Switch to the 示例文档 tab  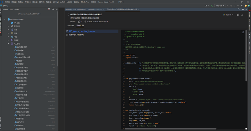[71, 25]
